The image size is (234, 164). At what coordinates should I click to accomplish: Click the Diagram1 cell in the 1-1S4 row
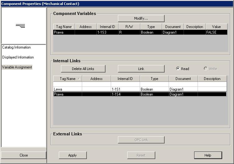[x=183, y=94]
